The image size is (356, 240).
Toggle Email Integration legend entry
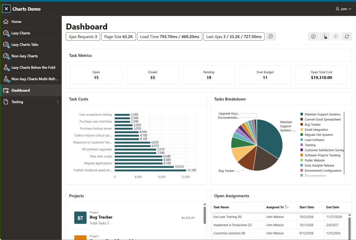pos(314,130)
